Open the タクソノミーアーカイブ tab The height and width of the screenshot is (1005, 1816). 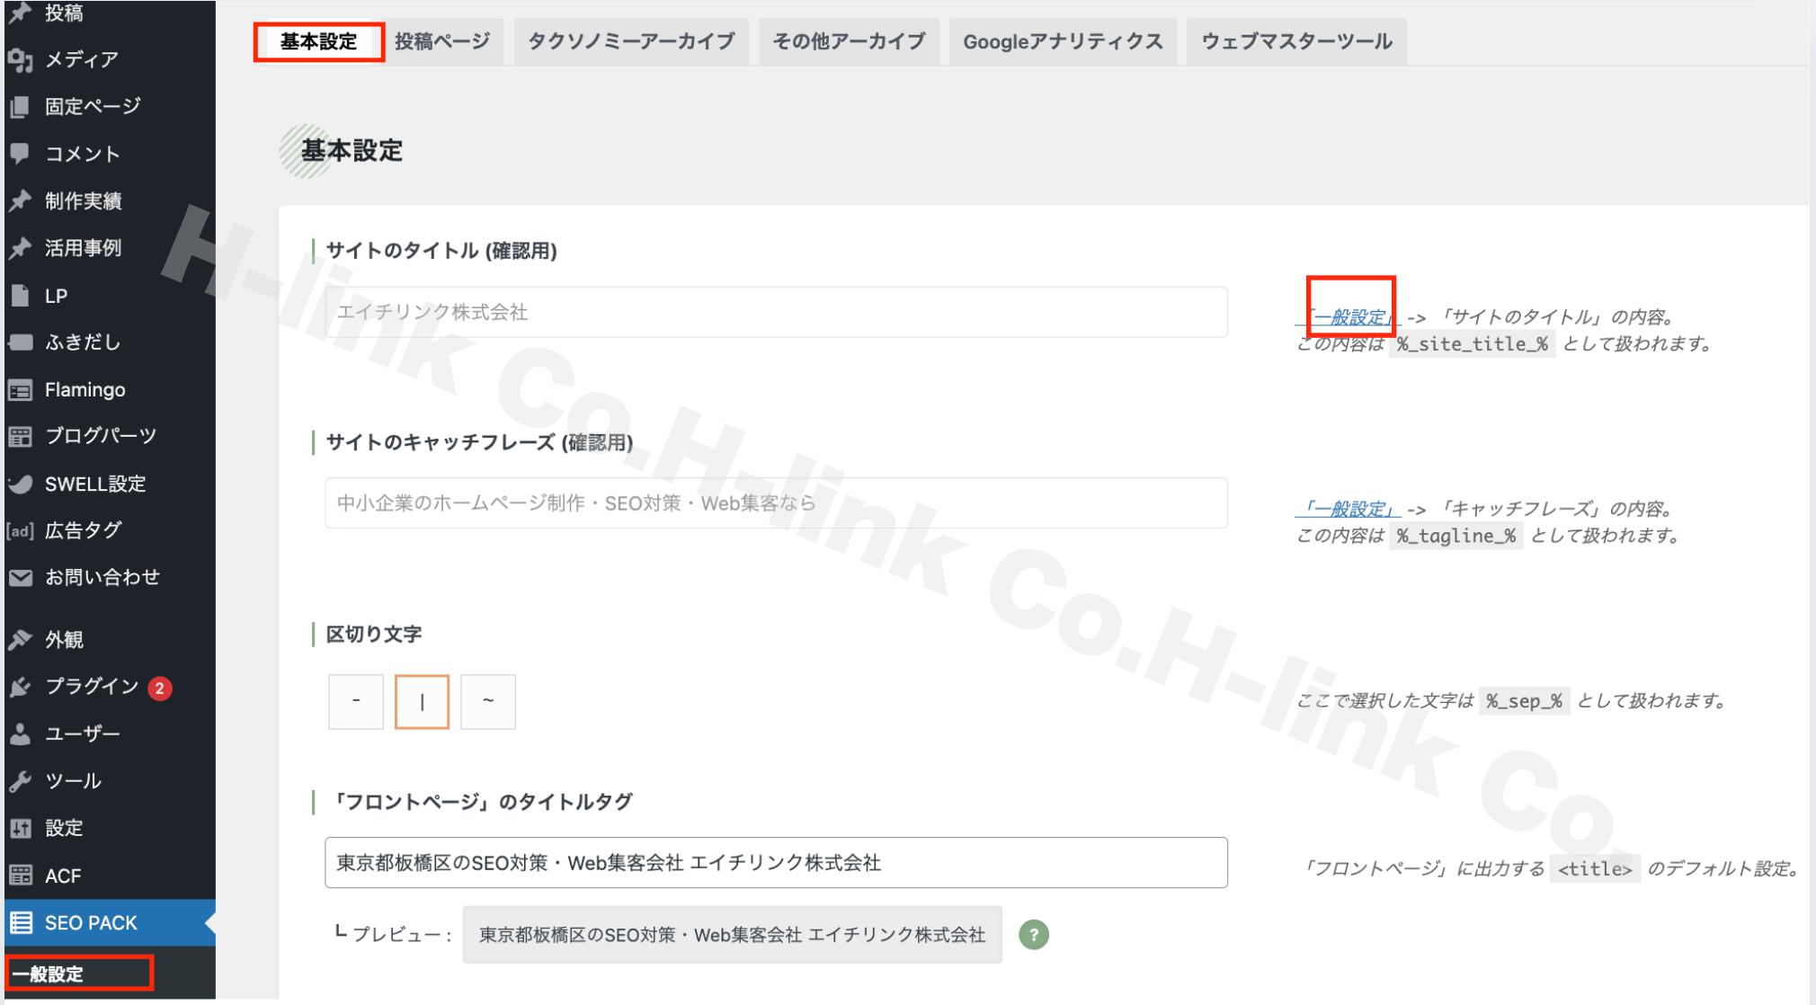coord(631,40)
